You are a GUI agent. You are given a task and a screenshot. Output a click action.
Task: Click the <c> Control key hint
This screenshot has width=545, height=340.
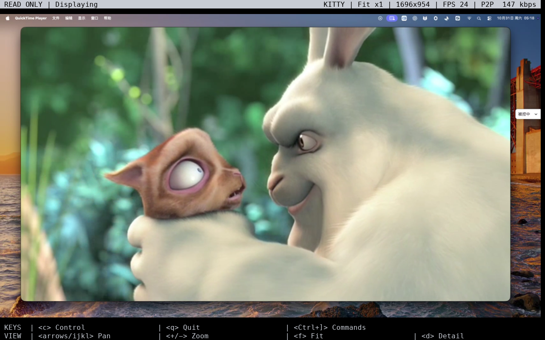click(62, 327)
